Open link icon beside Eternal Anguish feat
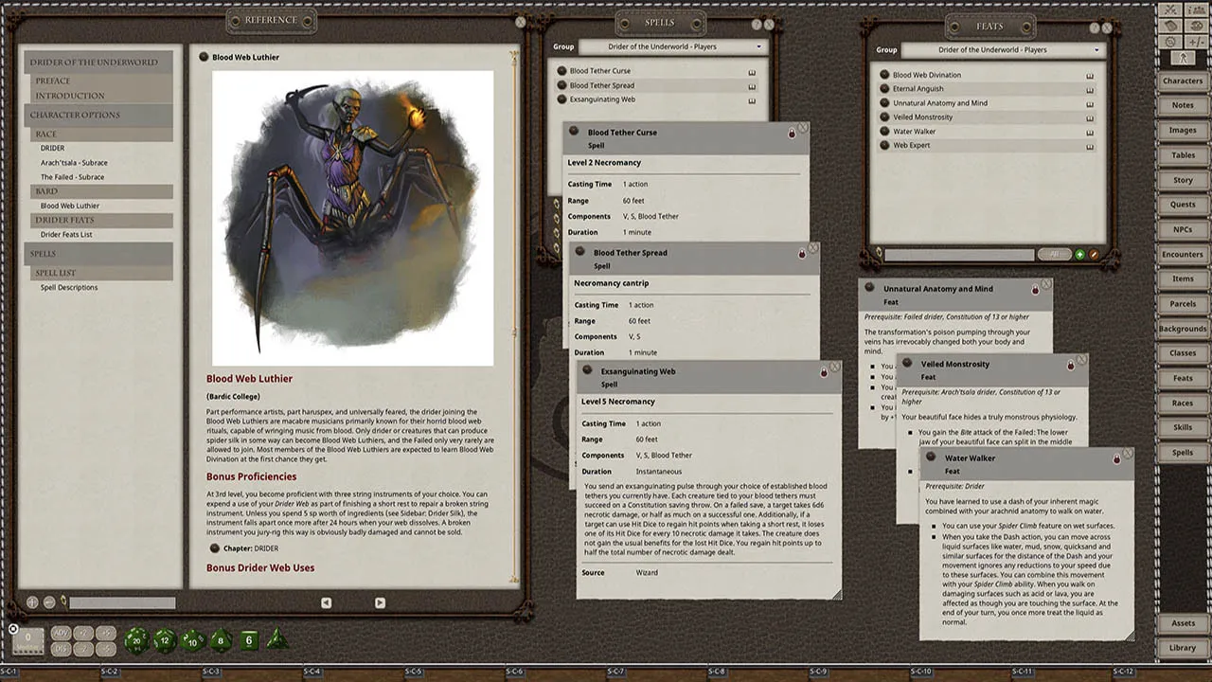 coord(885,89)
